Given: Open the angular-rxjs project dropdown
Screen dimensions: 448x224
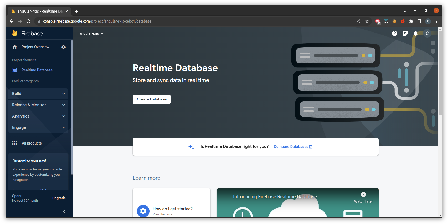Looking at the screenshot, I should (x=91, y=33).
